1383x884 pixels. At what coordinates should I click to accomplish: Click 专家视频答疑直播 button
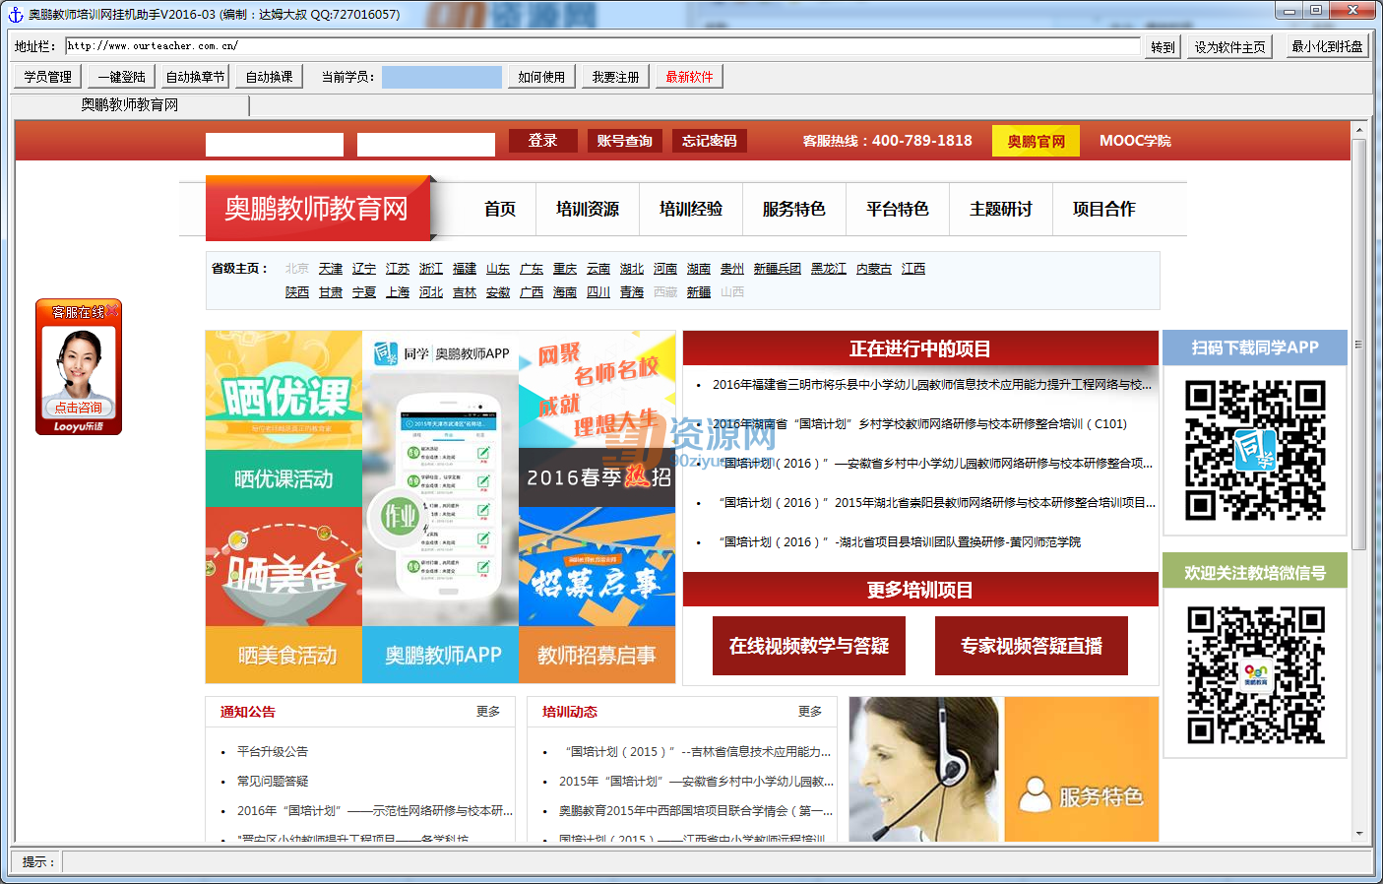1032,646
